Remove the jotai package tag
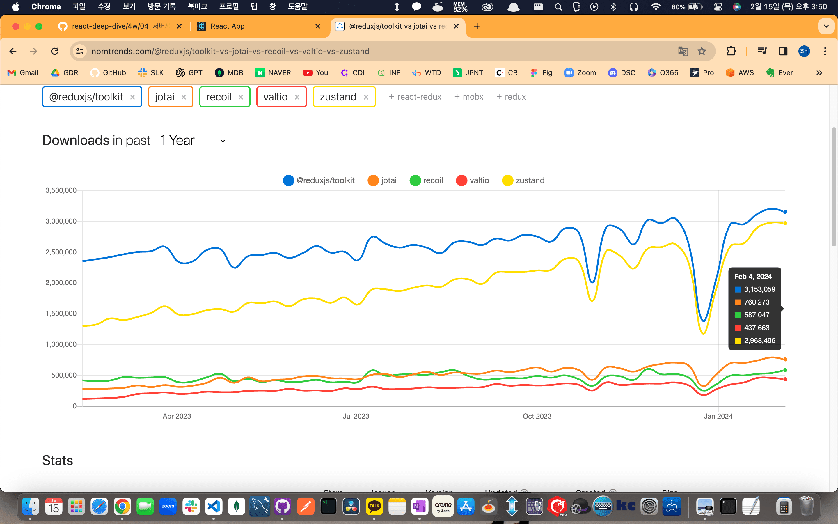Viewport: 838px width, 524px height. pyautogui.click(x=184, y=98)
